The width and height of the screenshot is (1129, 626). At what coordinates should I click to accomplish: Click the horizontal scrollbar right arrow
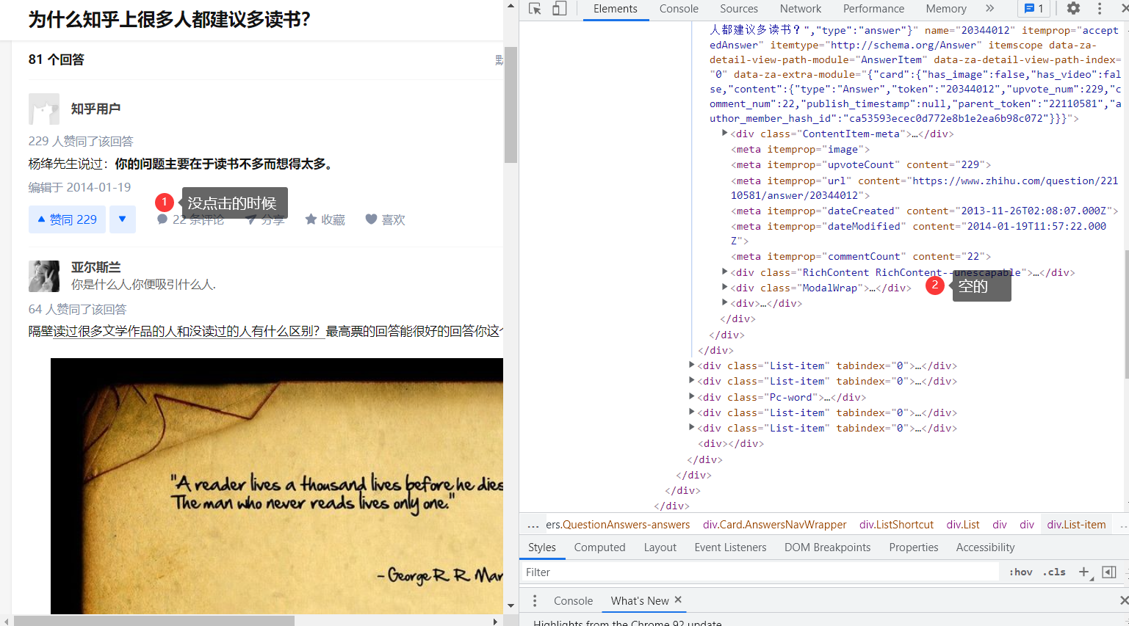pyautogui.click(x=496, y=621)
